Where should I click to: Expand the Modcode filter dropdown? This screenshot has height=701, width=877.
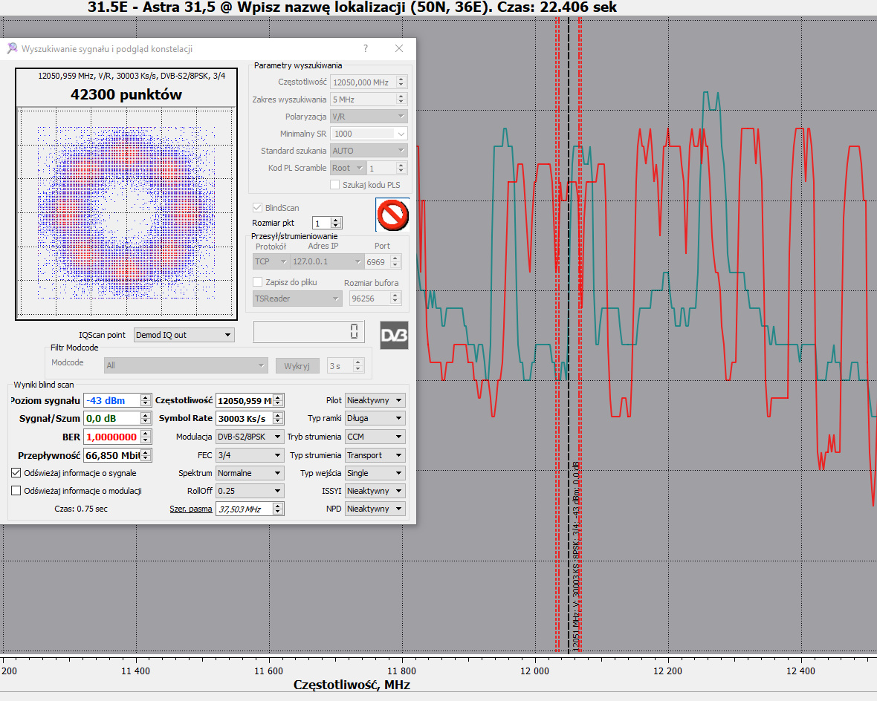click(x=186, y=365)
